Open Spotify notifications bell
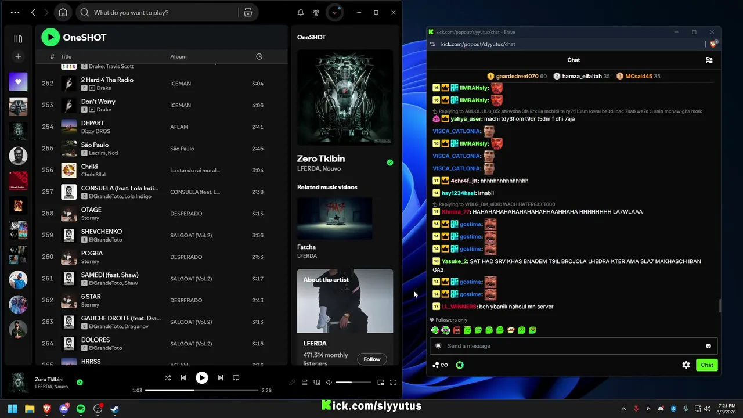This screenshot has width=743, height=418. click(x=301, y=12)
